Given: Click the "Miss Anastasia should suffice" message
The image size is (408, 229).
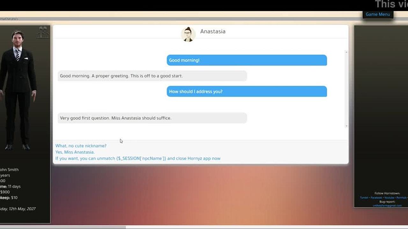Looking at the screenshot, I should [152, 118].
